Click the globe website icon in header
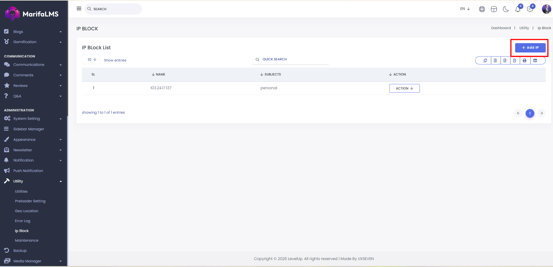 tap(482, 9)
